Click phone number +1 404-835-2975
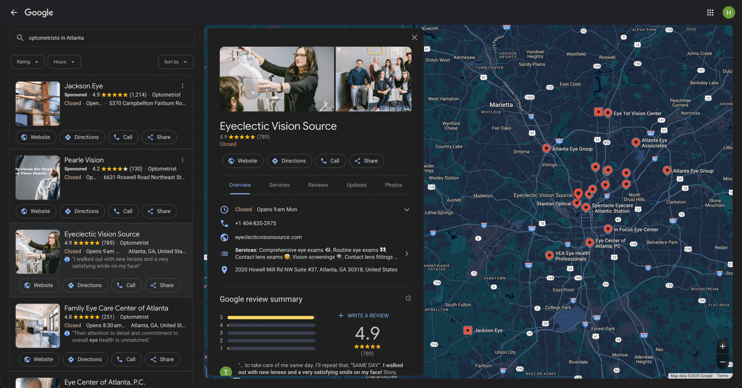The width and height of the screenshot is (742, 388). pyautogui.click(x=256, y=223)
